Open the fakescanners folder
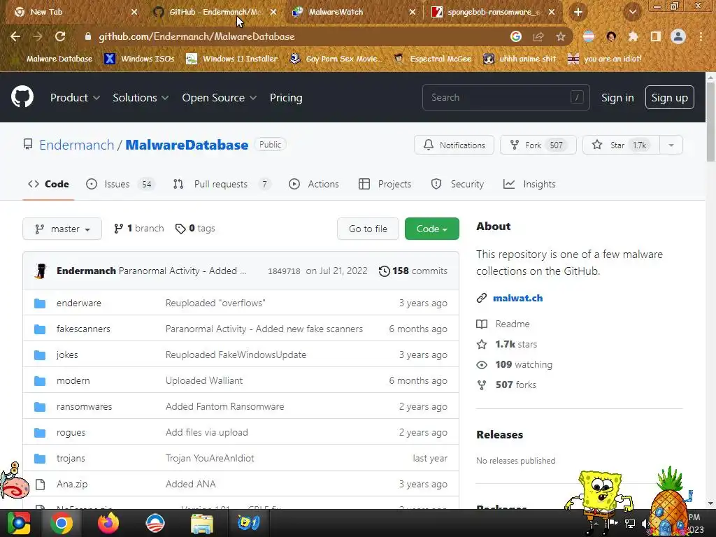 click(x=84, y=329)
